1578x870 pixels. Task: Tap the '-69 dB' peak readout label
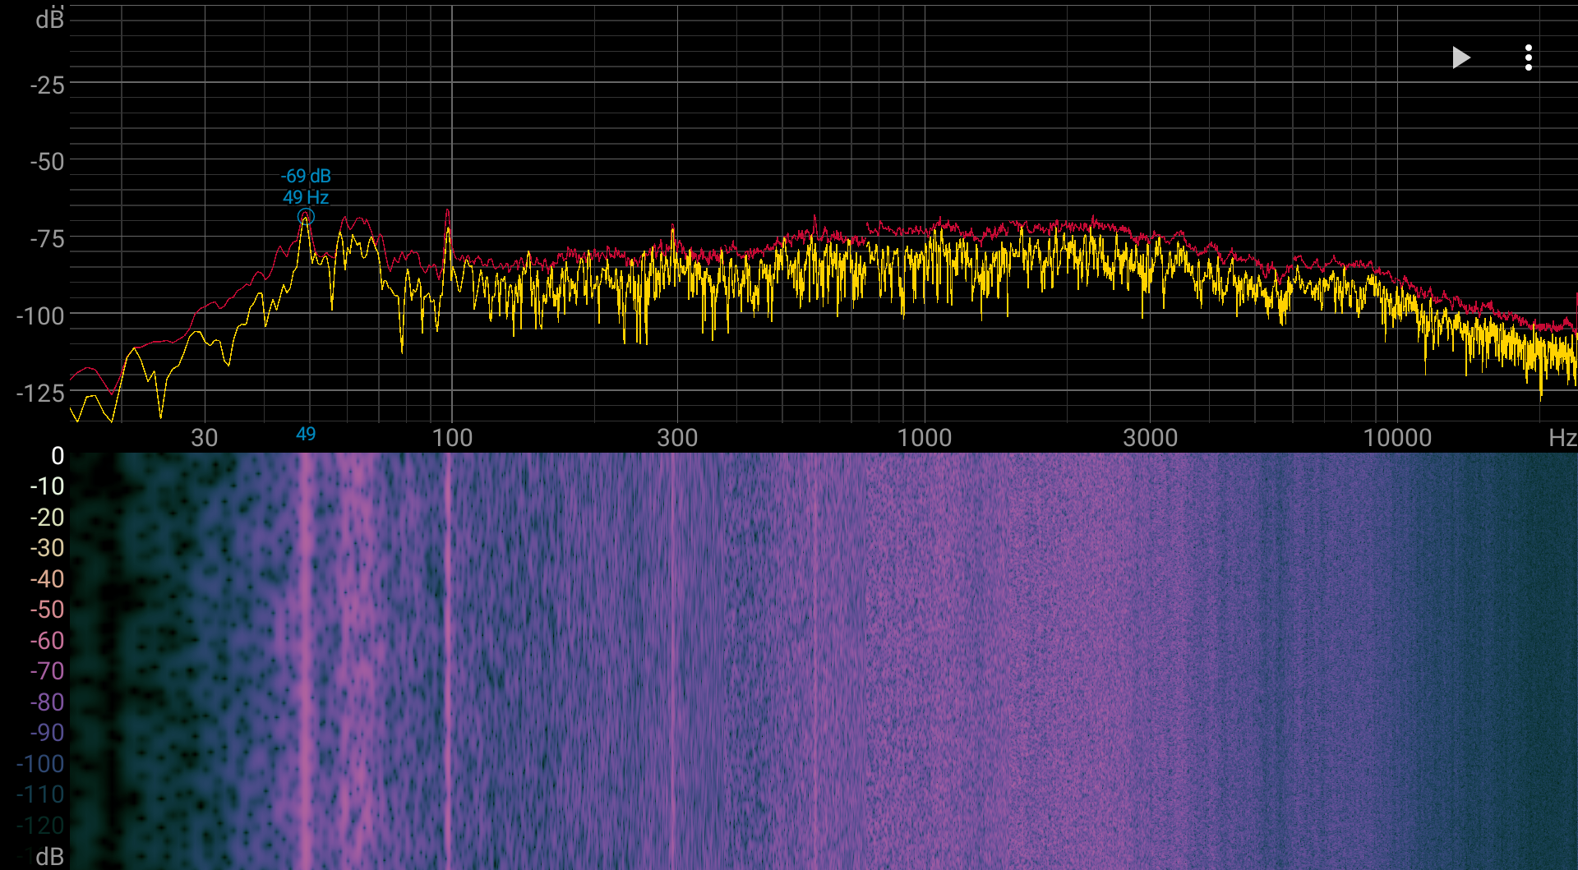coord(306,176)
